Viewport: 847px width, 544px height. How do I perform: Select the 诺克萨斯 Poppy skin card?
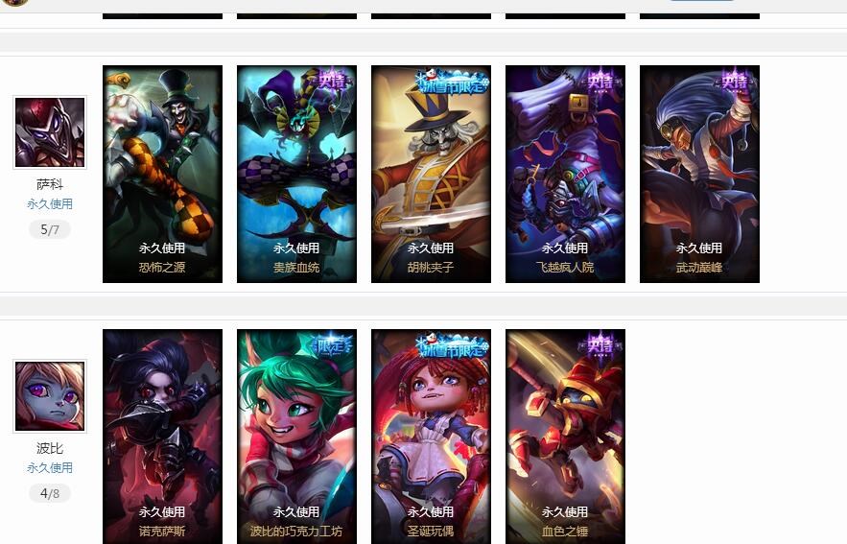163,437
